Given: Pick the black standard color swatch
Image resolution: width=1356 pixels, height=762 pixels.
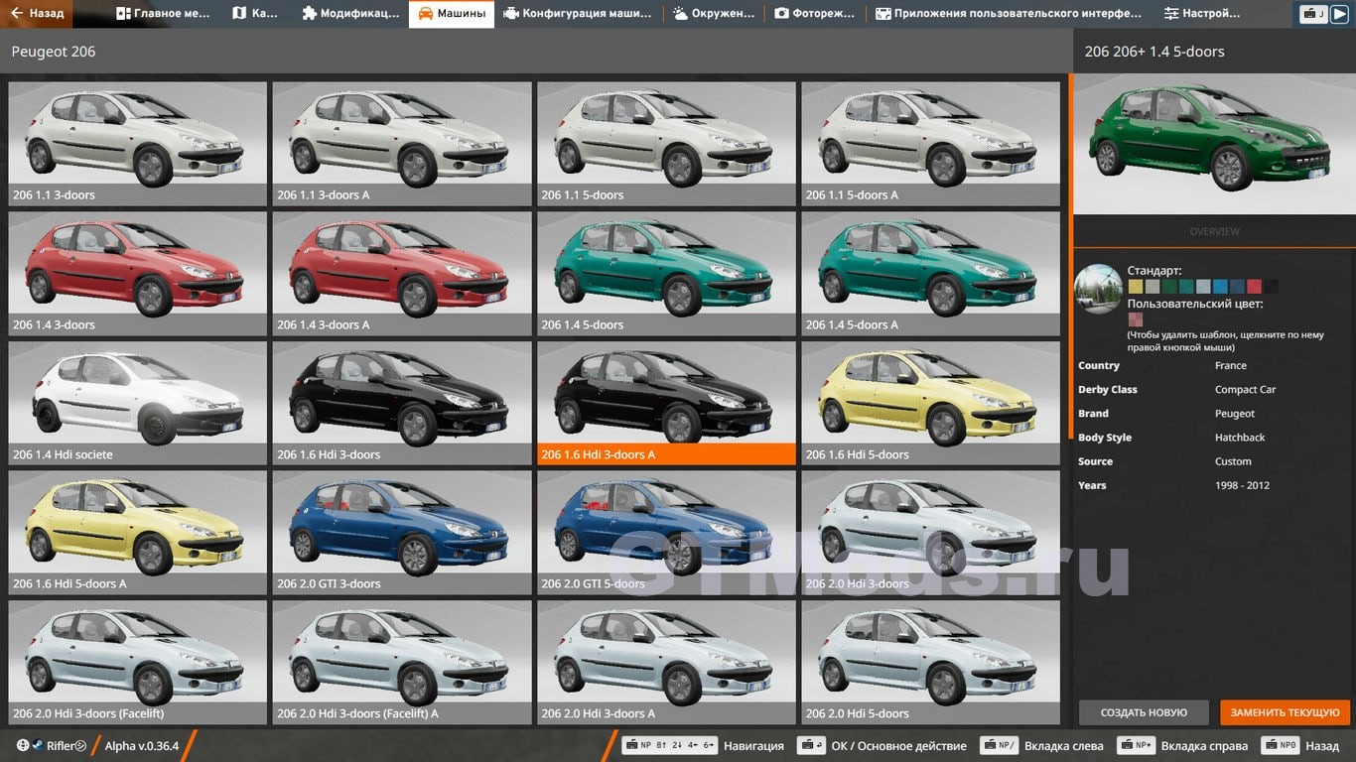Looking at the screenshot, I should click(1271, 287).
